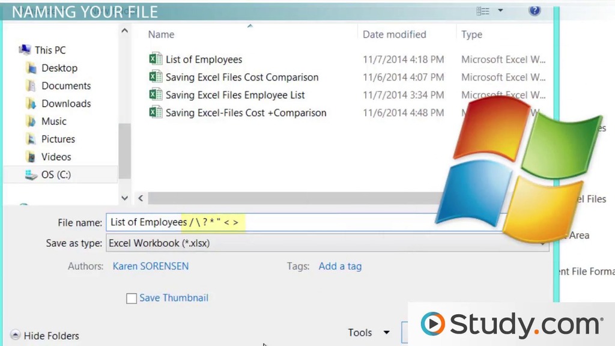Open the help question mark icon
The image size is (615, 346).
tap(534, 10)
